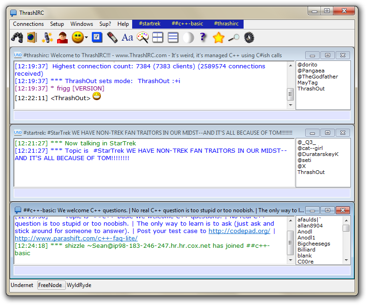Screen dimensions: 367x305
Task: Click the grinning emoticon in ThrashOut's message
Action: pos(97,96)
